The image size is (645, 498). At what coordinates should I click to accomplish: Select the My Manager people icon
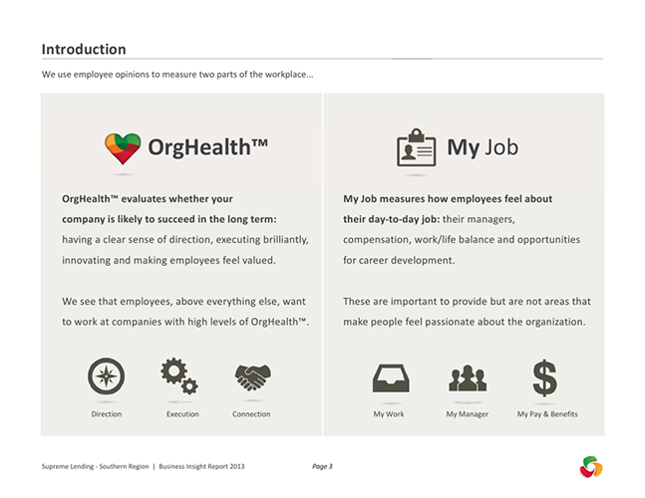pyautogui.click(x=467, y=377)
